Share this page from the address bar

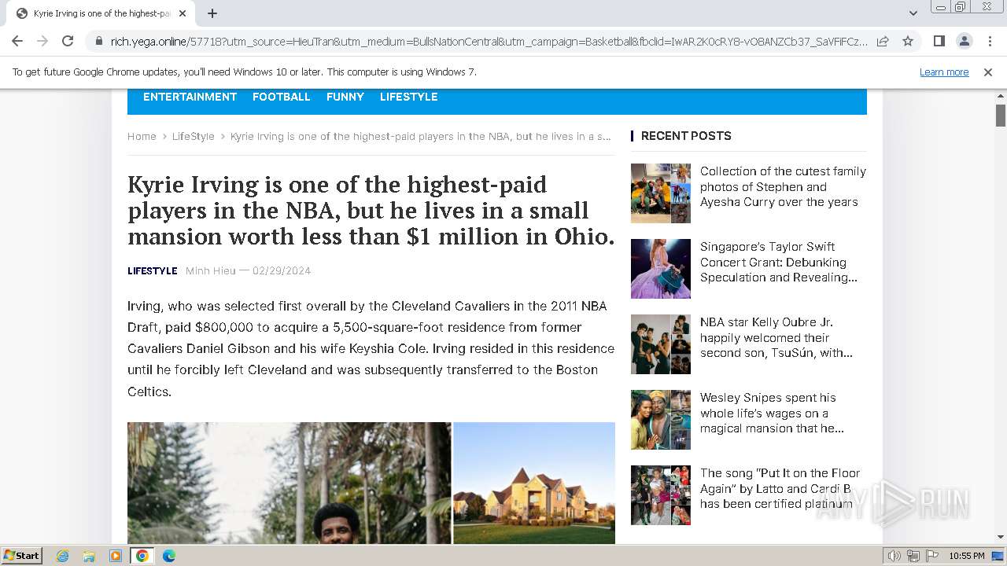tap(883, 41)
